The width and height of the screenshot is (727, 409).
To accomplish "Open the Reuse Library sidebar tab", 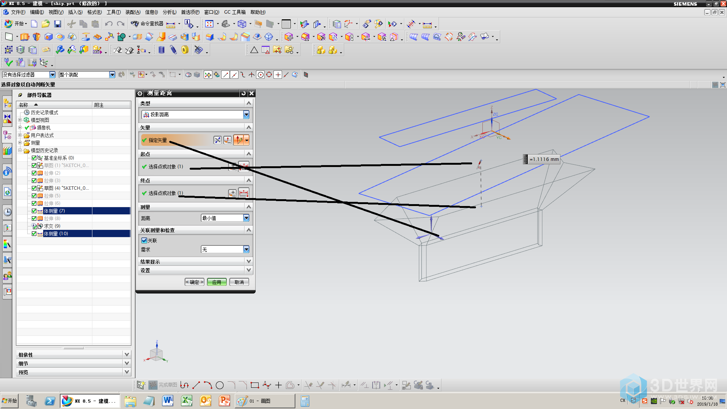I will coord(7,151).
